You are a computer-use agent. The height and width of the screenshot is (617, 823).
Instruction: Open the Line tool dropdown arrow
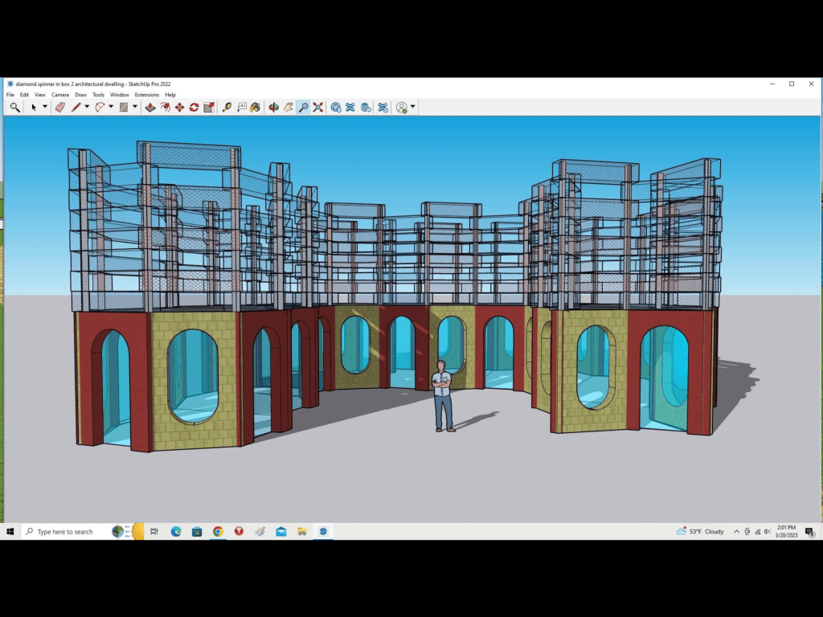tap(86, 107)
